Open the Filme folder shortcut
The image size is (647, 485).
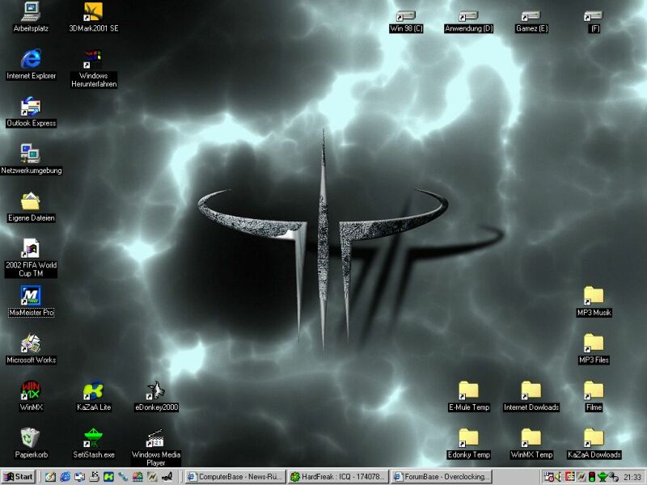click(594, 396)
